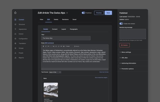Click the Extend sidebar icon

pyautogui.click(x=16, y=34)
